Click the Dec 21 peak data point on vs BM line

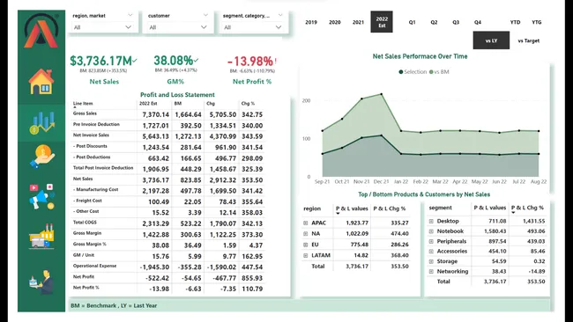pyautogui.click(x=382, y=94)
